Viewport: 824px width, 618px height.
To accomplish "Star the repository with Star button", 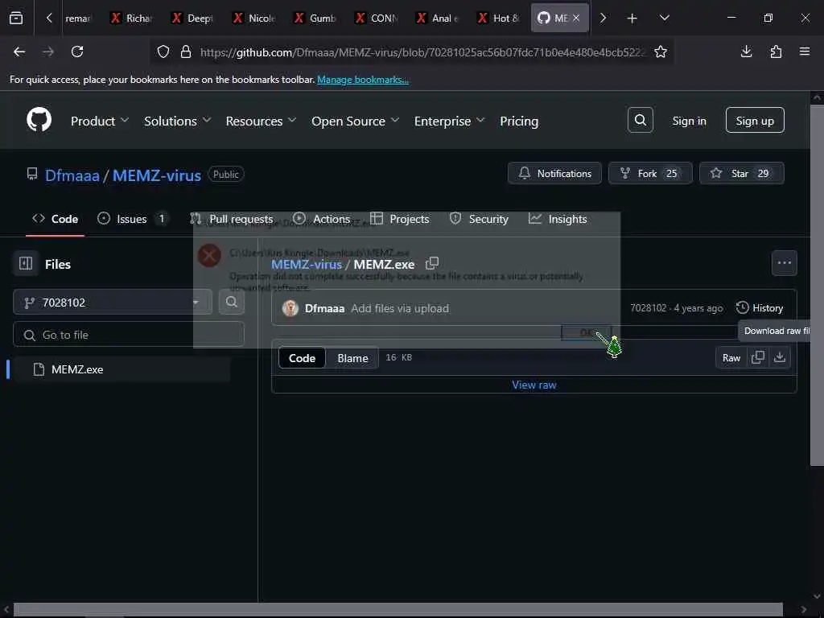I will click(741, 174).
